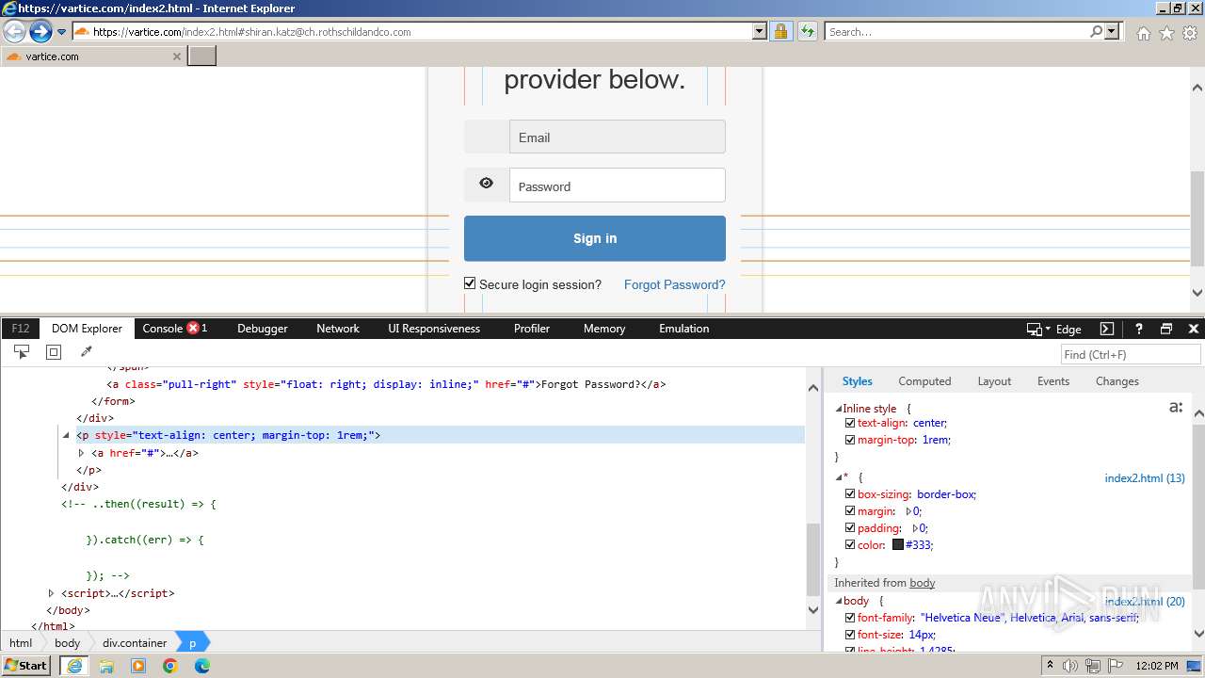The height and width of the screenshot is (678, 1205).
Task: Collapse the selected p element node
Action: [66, 435]
